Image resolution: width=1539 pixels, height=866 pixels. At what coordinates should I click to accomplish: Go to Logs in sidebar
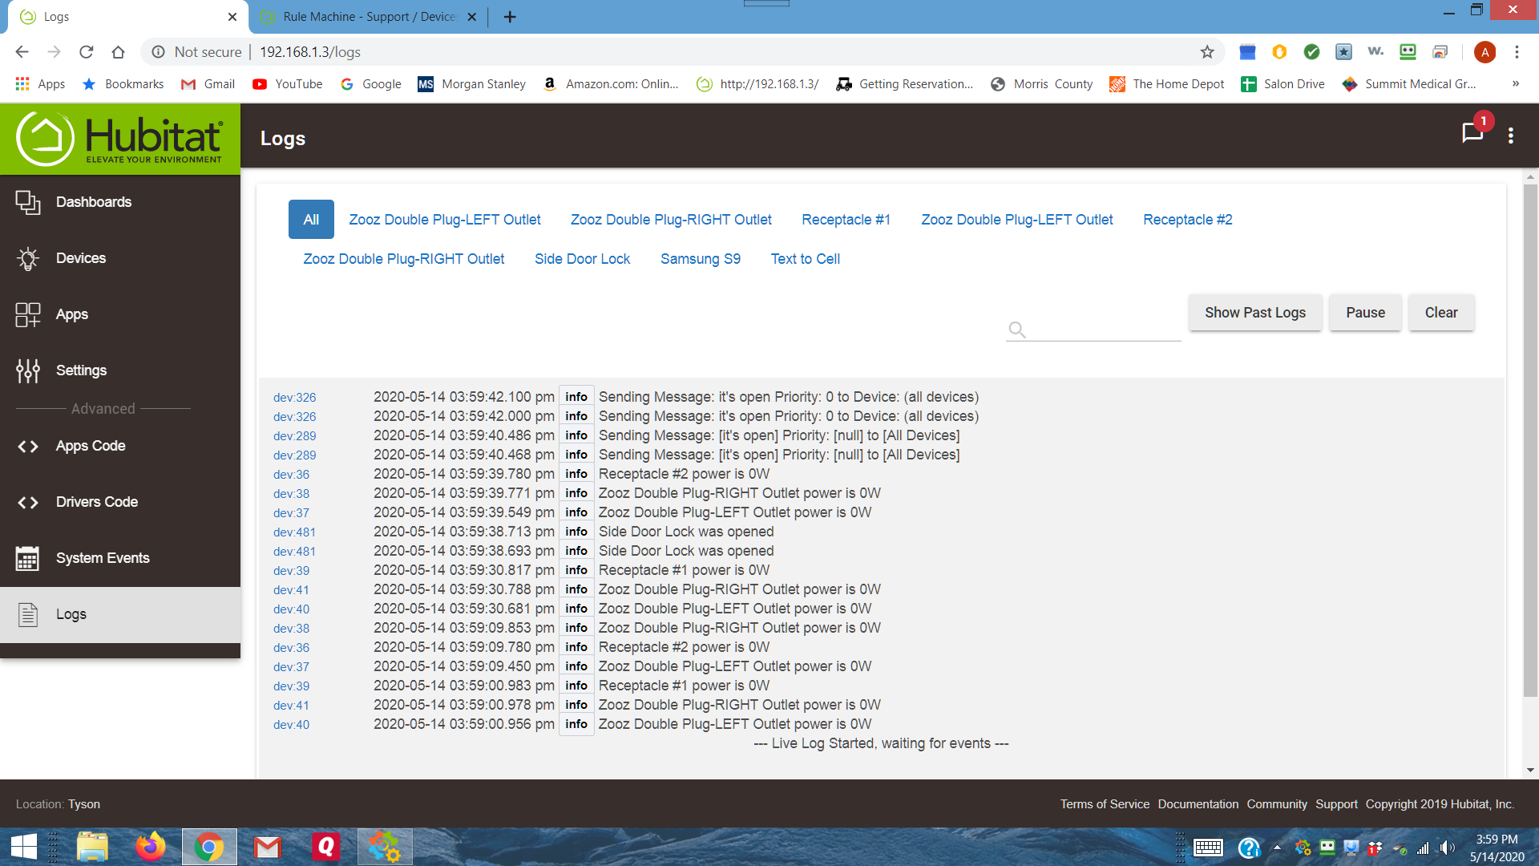point(120,614)
